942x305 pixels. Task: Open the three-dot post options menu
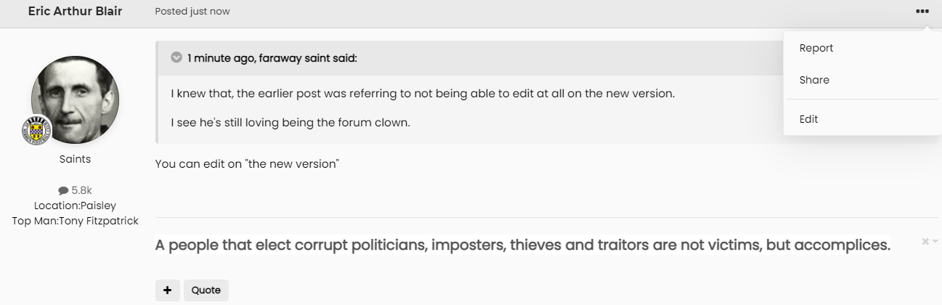pos(922,11)
